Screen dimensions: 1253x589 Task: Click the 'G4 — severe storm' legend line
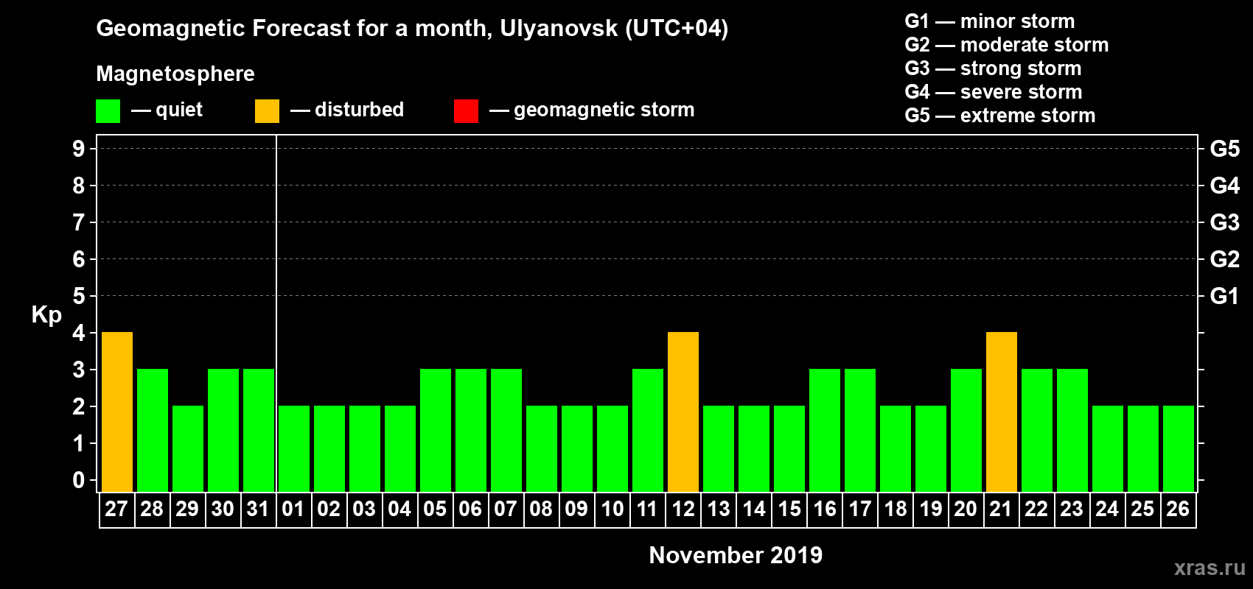[x=993, y=92]
